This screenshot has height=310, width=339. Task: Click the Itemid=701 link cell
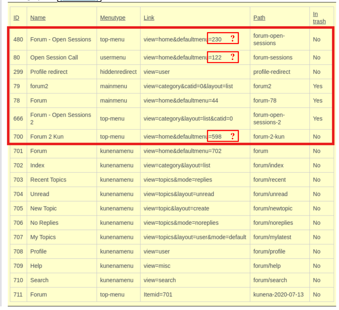(158, 294)
